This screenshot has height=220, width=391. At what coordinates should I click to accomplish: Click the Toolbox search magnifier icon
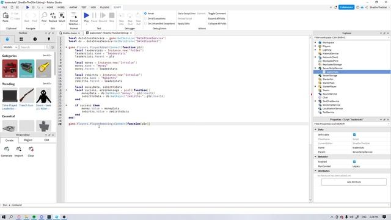click(x=47, y=47)
